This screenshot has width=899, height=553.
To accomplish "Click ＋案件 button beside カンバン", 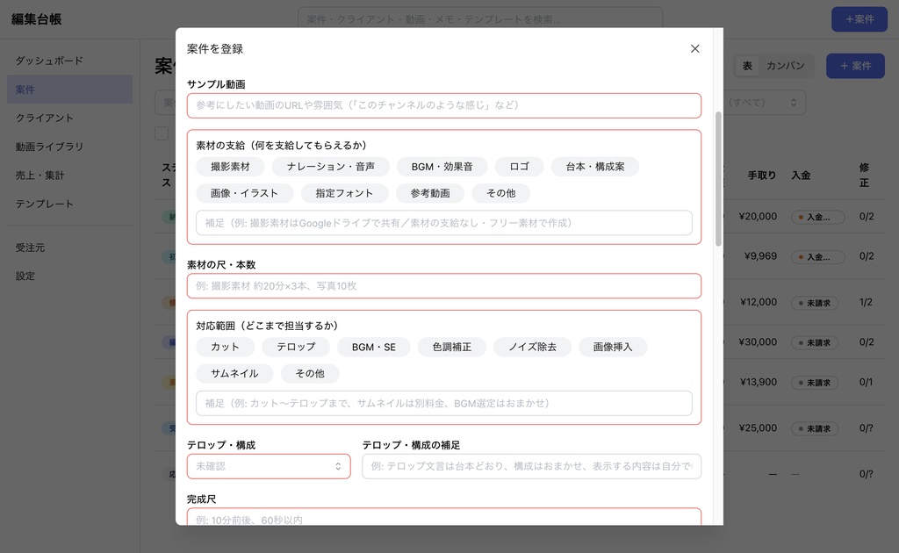I will [x=855, y=66].
